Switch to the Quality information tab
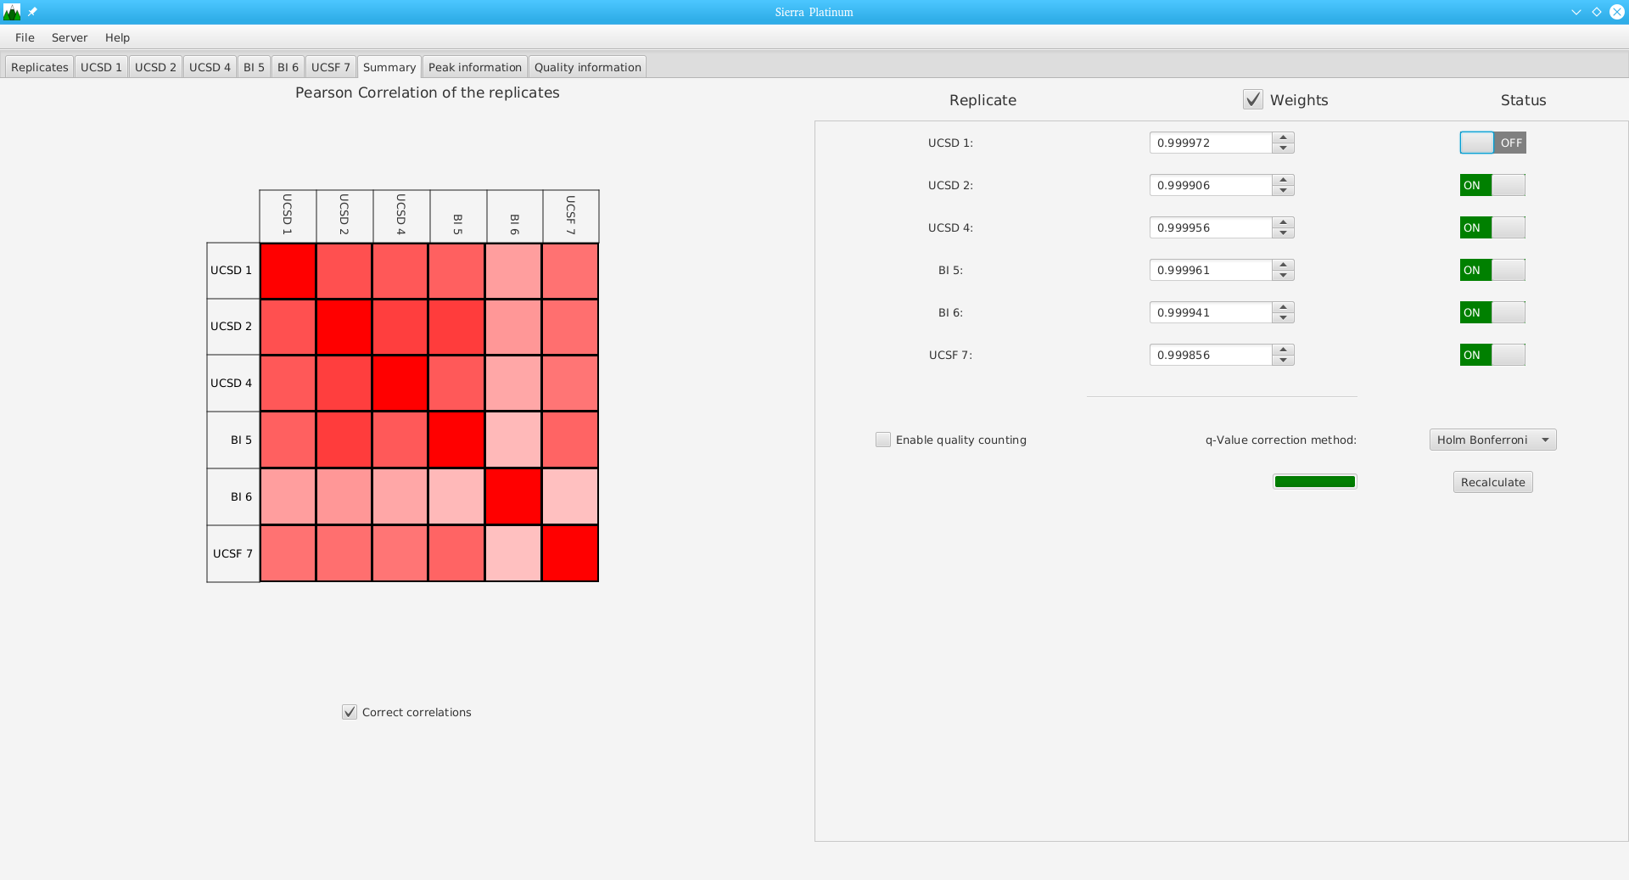 click(x=587, y=67)
